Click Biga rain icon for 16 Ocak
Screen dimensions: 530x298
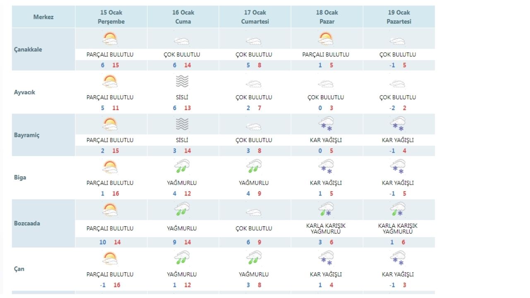[182, 167]
